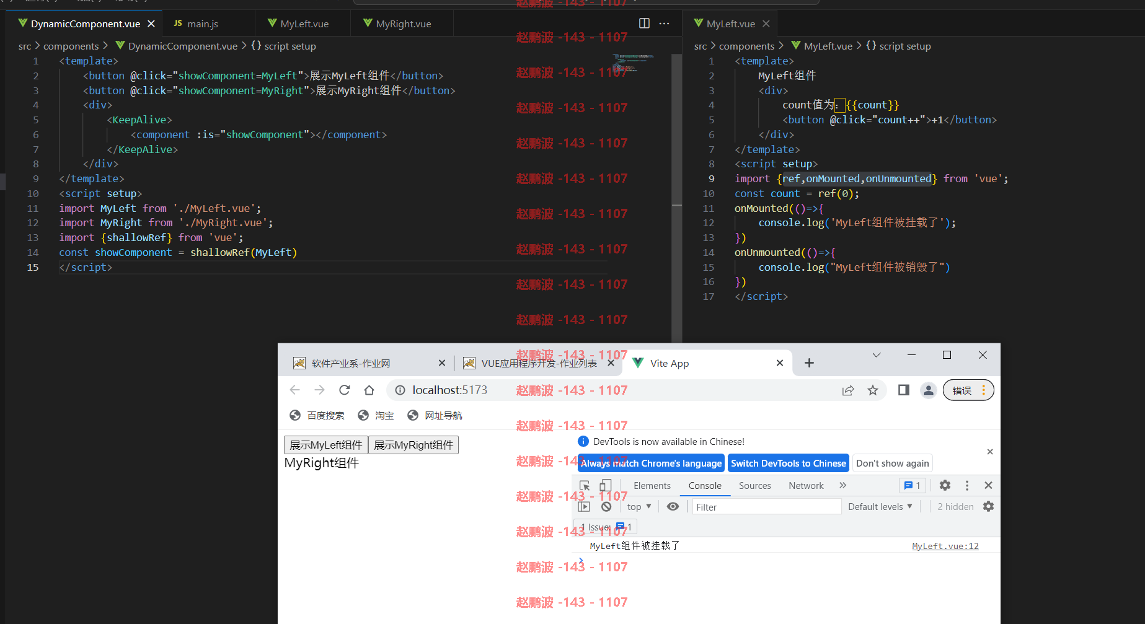The height and width of the screenshot is (624, 1145).
Task: Switch to 软件产业系-作业网 browser tab
Action: [x=351, y=363]
